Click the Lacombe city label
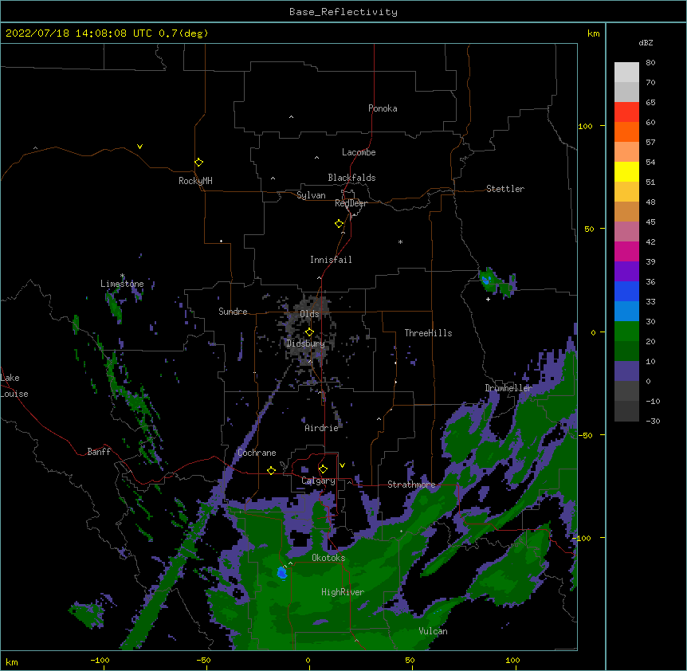This screenshot has width=687, height=671. pos(359,152)
